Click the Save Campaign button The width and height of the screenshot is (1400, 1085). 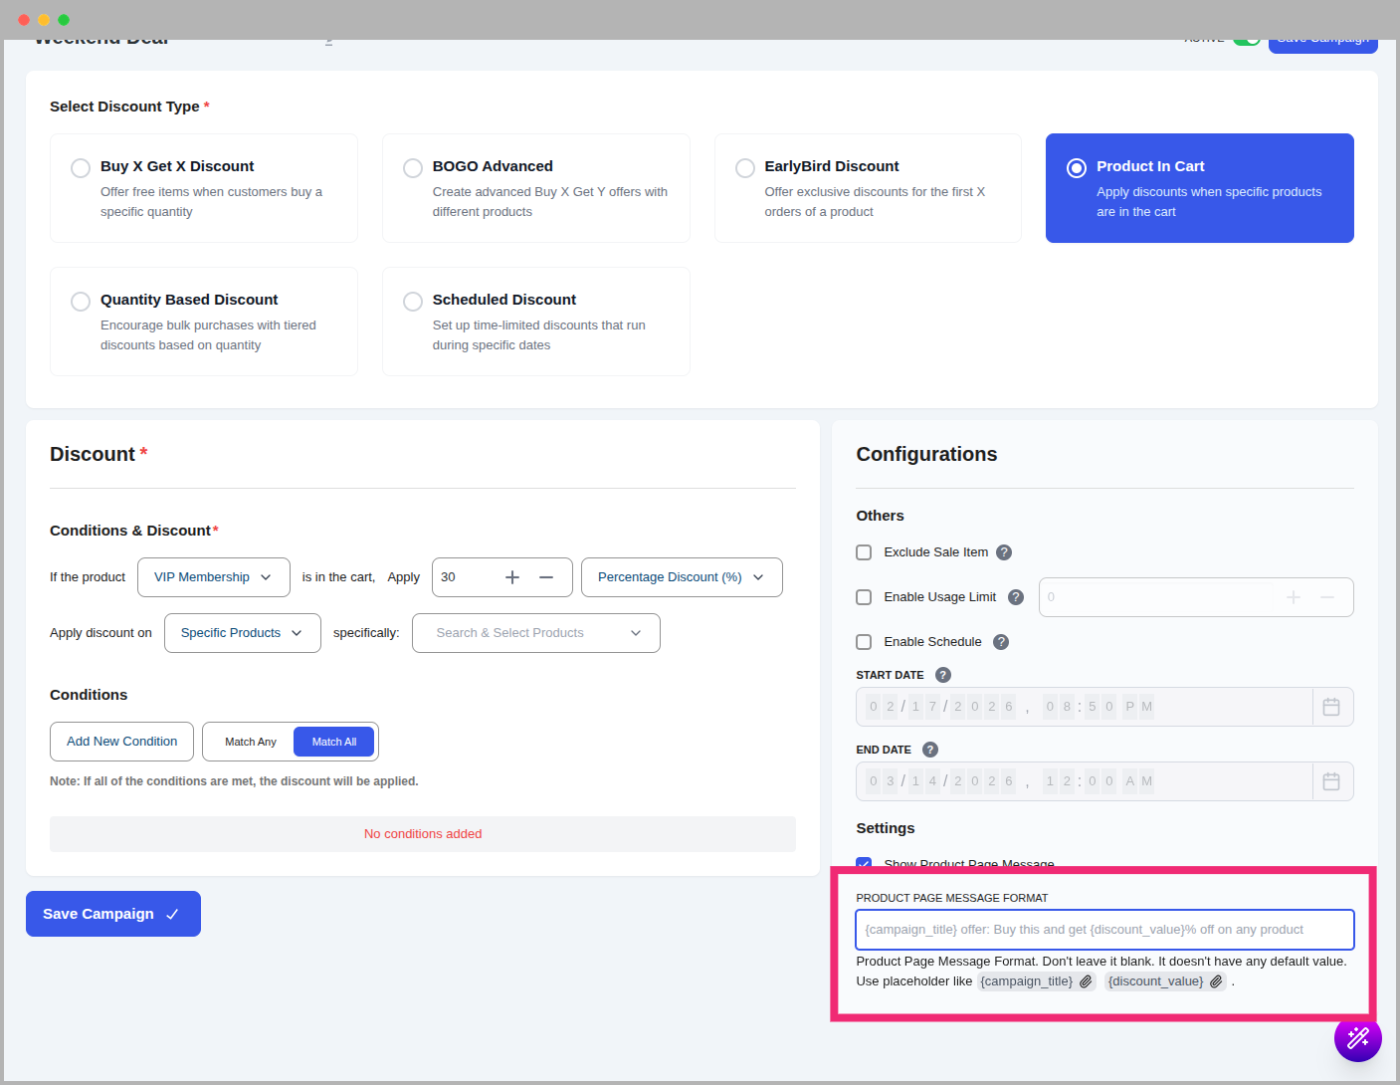[x=112, y=913]
